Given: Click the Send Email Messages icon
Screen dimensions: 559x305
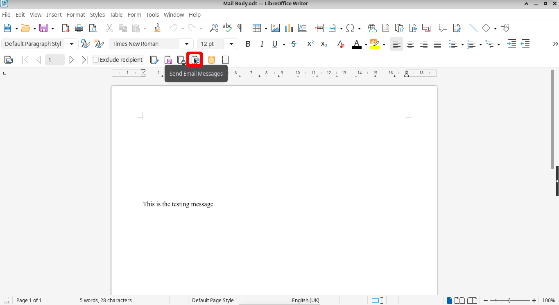Looking at the screenshot, I should (195, 60).
